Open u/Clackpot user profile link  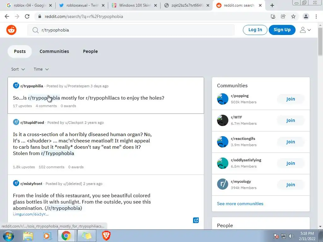click(74, 123)
